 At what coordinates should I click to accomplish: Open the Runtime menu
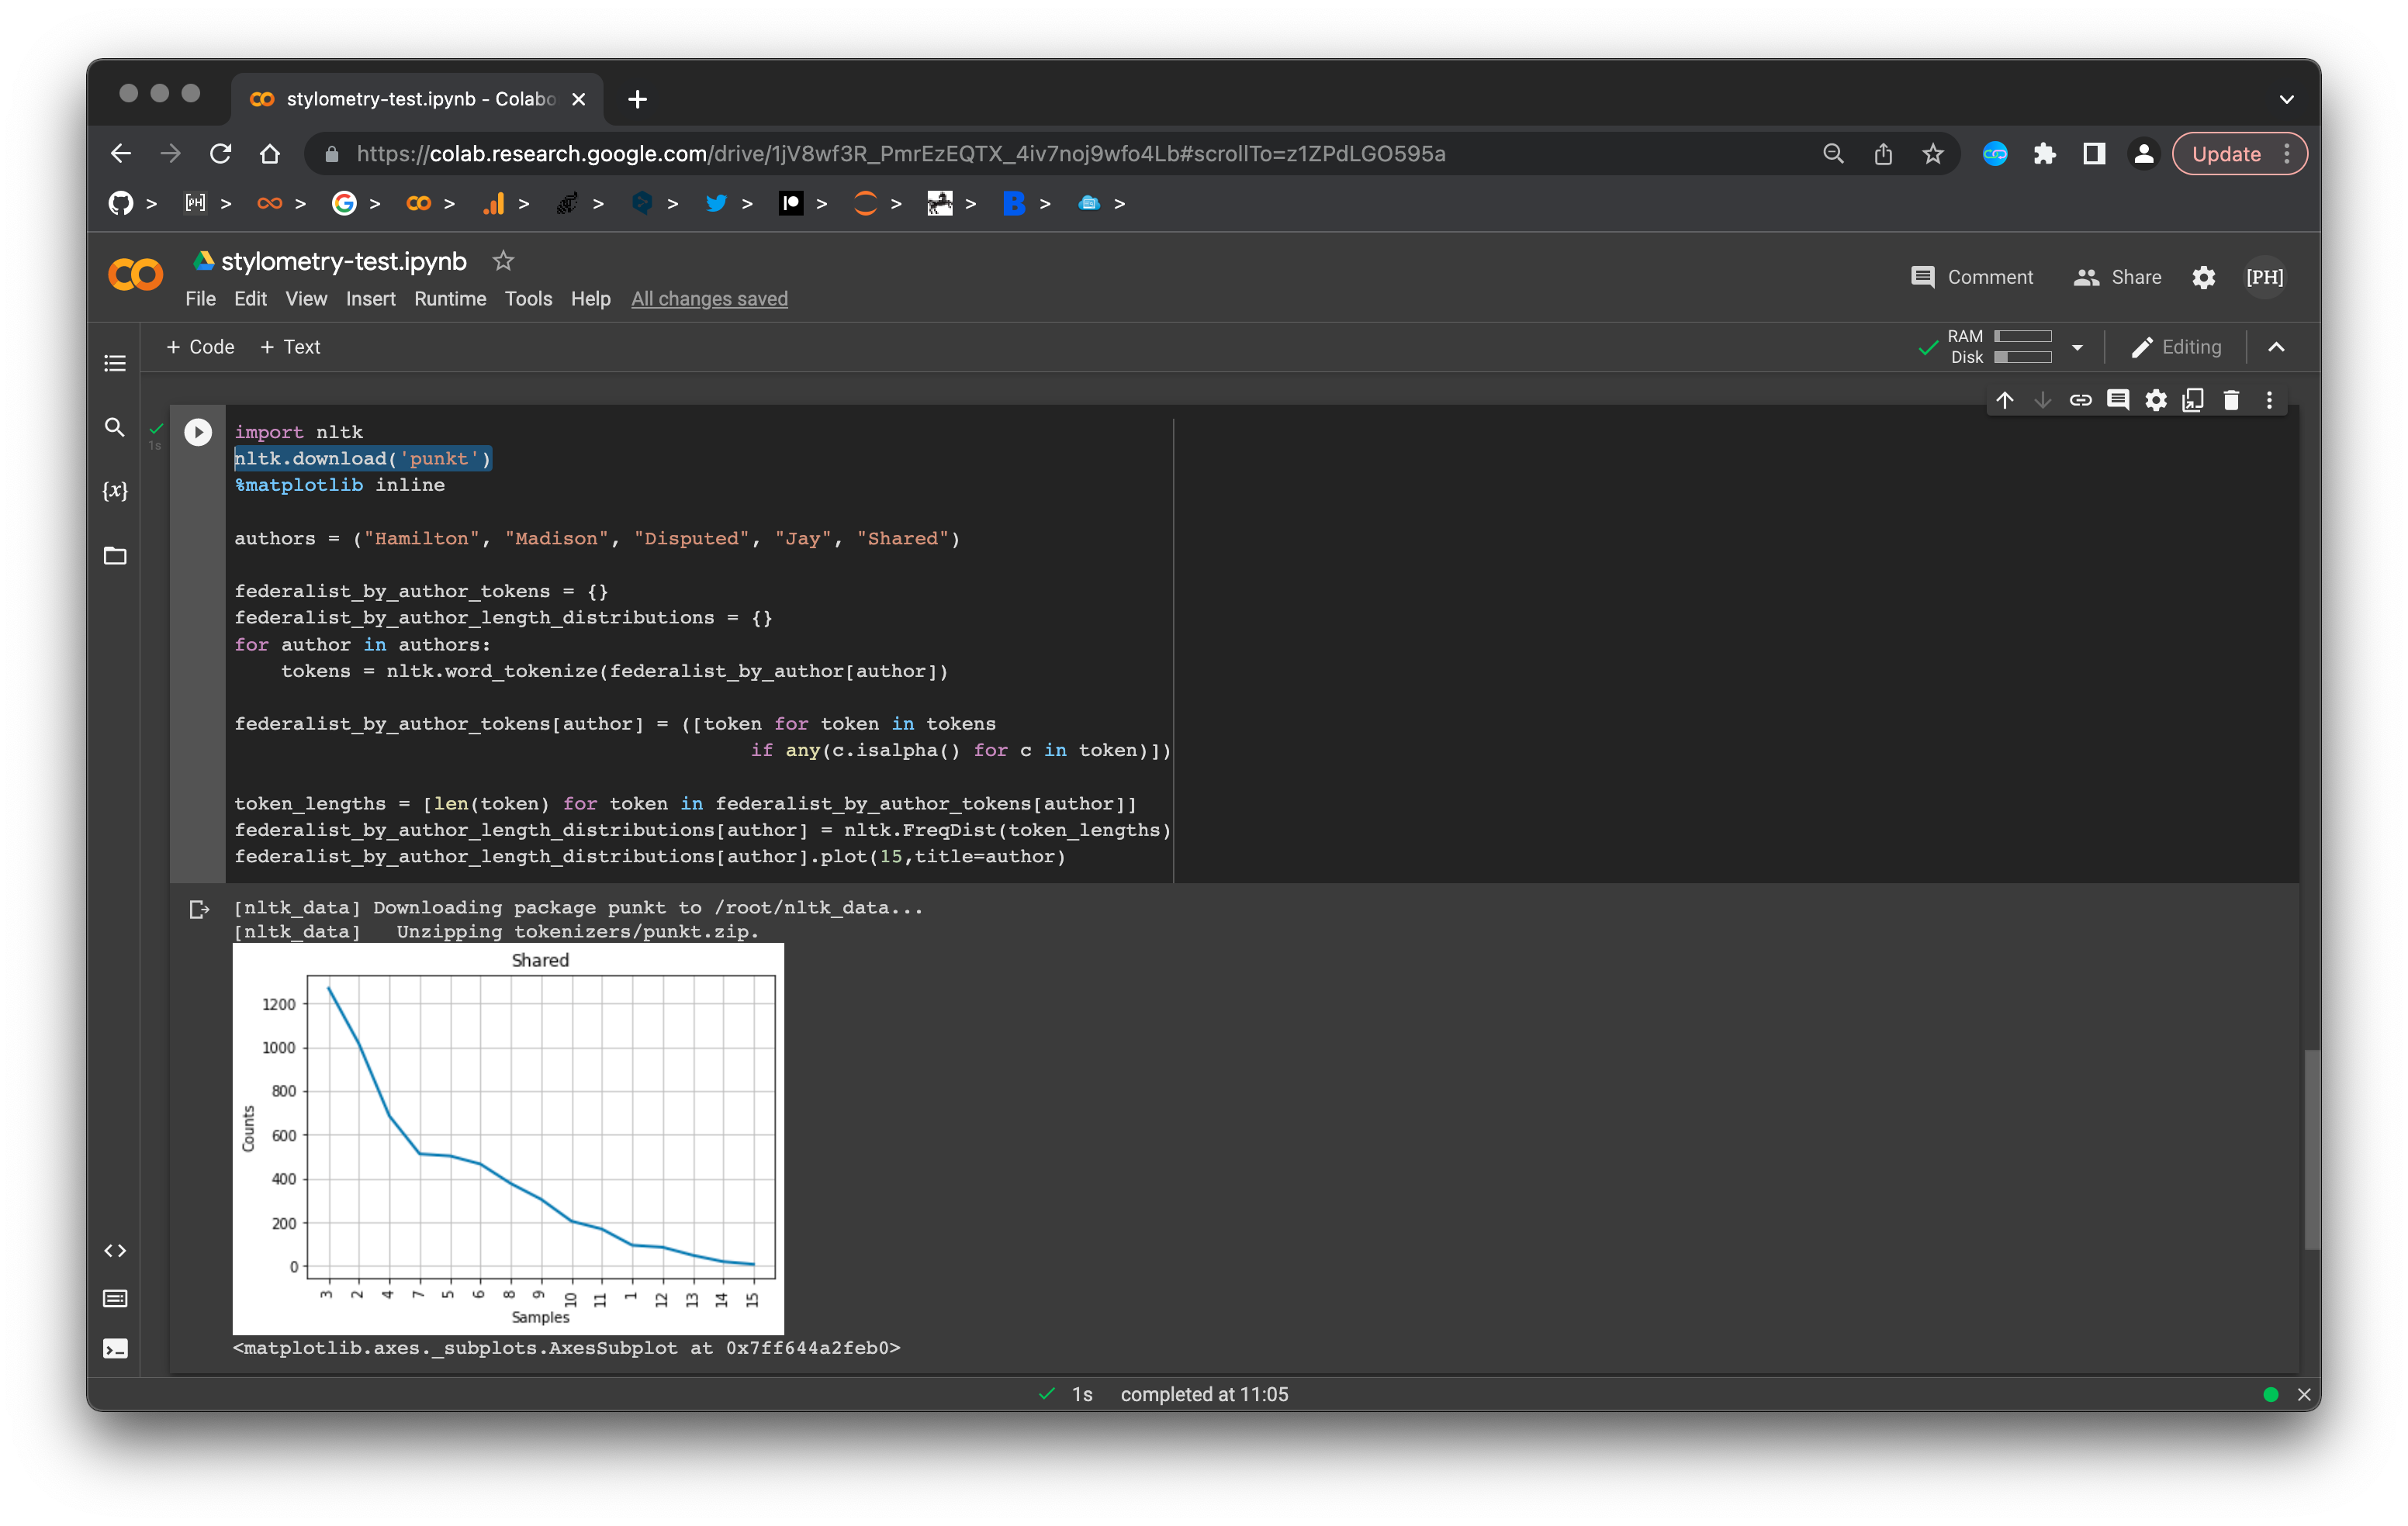click(450, 299)
